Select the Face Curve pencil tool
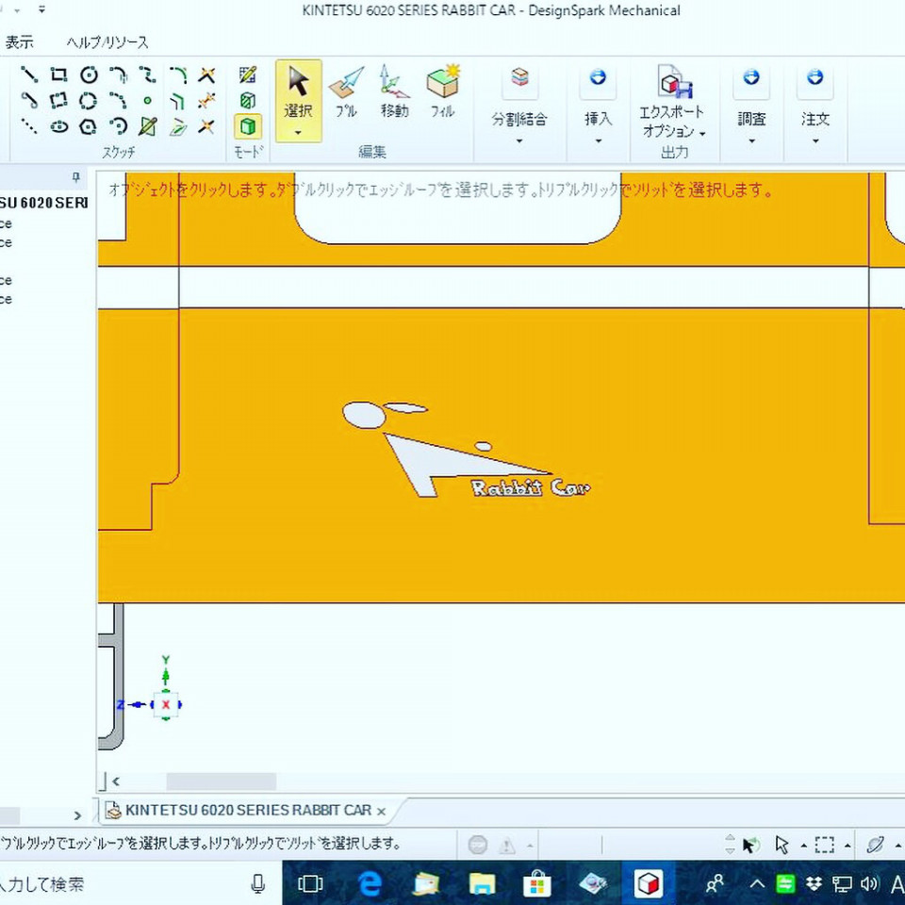The width and height of the screenshot is (905, 905). [x=147, y=125]
